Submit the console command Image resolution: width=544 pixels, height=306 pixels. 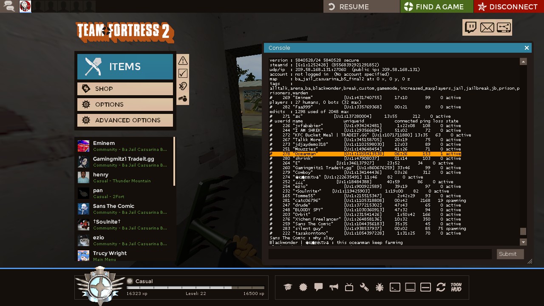tap(510, 254)
